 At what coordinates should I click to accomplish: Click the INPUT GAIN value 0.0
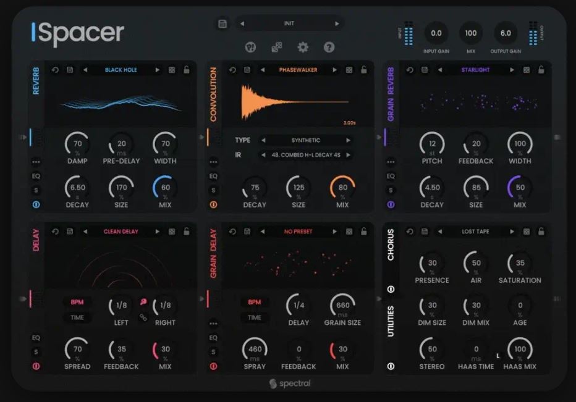[x=436, y=33]
